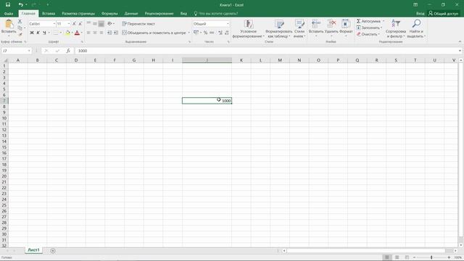Toggle center text horizontally

tap(95, 33)
